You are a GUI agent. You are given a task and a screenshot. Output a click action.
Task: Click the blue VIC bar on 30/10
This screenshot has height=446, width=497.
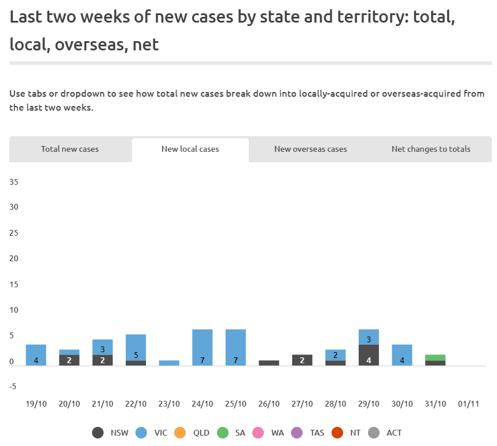pos(402,354)
